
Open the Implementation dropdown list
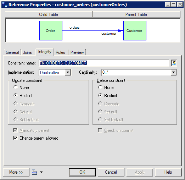click(68, 72)
